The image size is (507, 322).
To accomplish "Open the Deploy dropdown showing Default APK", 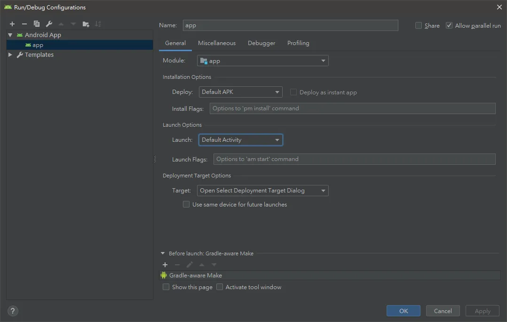I will tap(240, 92).
